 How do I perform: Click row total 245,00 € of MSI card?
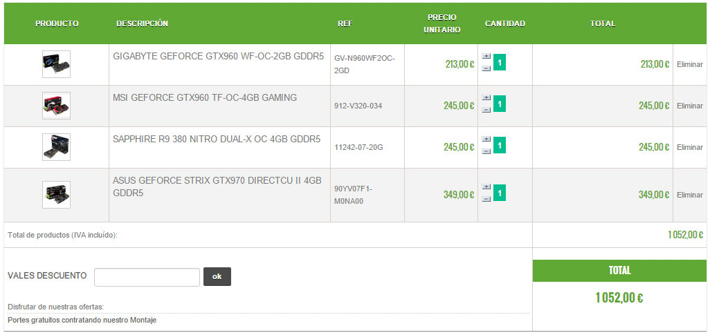654,106
